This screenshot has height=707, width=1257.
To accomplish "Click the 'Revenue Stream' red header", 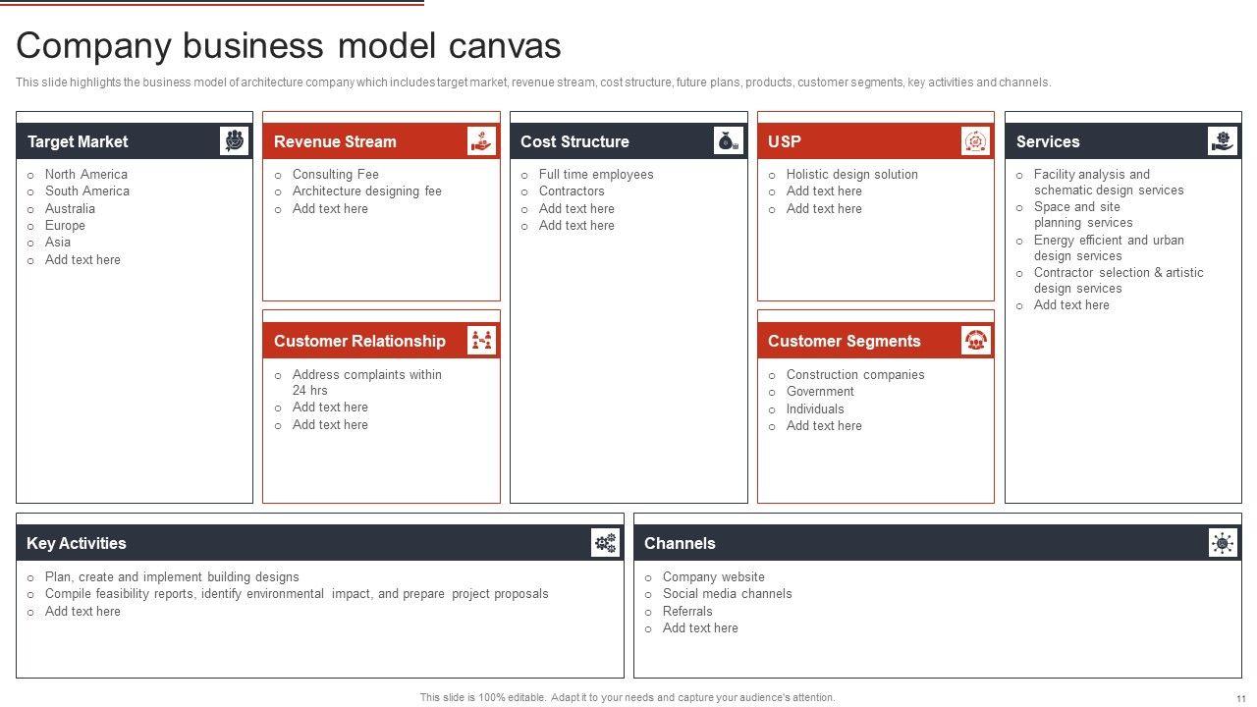I will (x=335, y=141).
